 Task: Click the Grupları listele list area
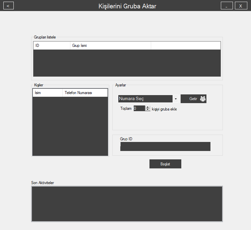click(127, 59)
